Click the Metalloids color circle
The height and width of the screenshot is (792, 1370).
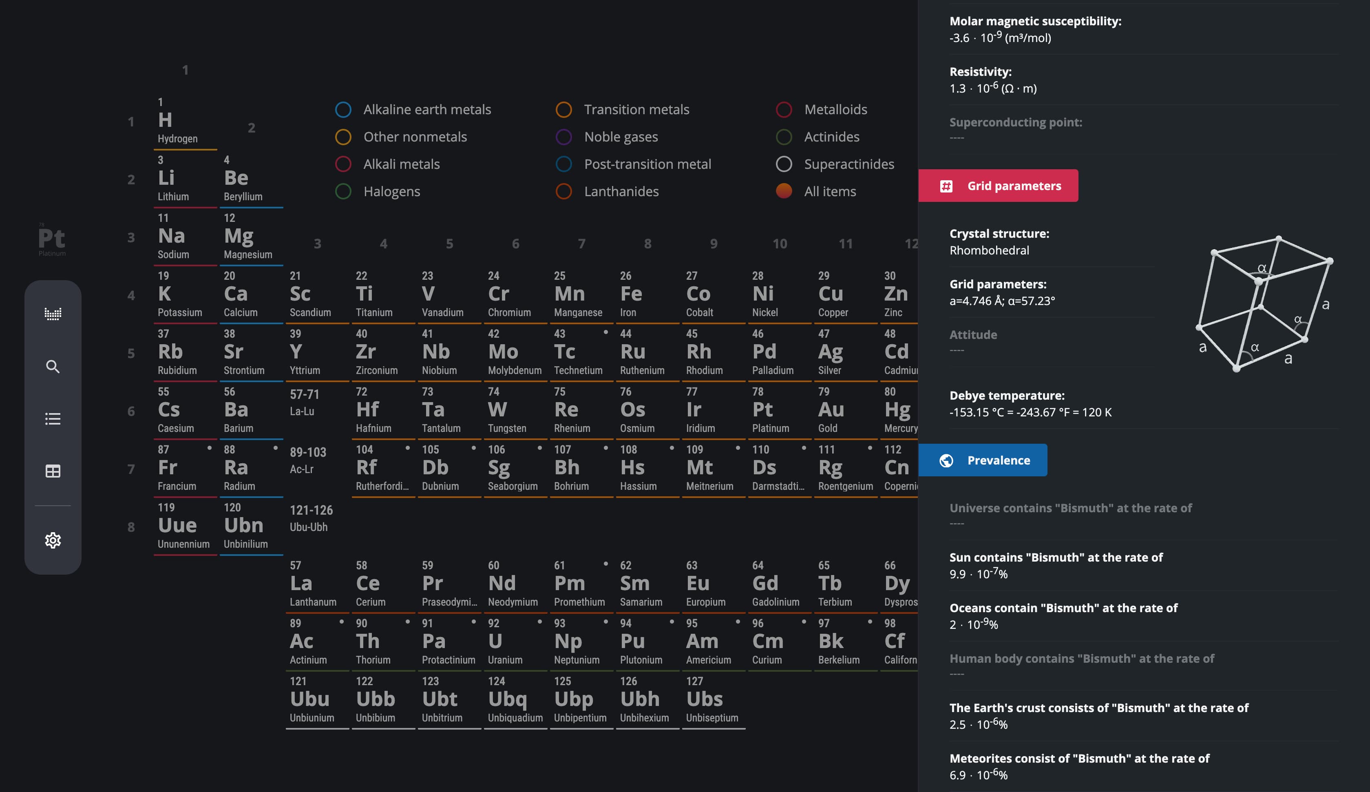pyautogui.click(x=783, y=110)
